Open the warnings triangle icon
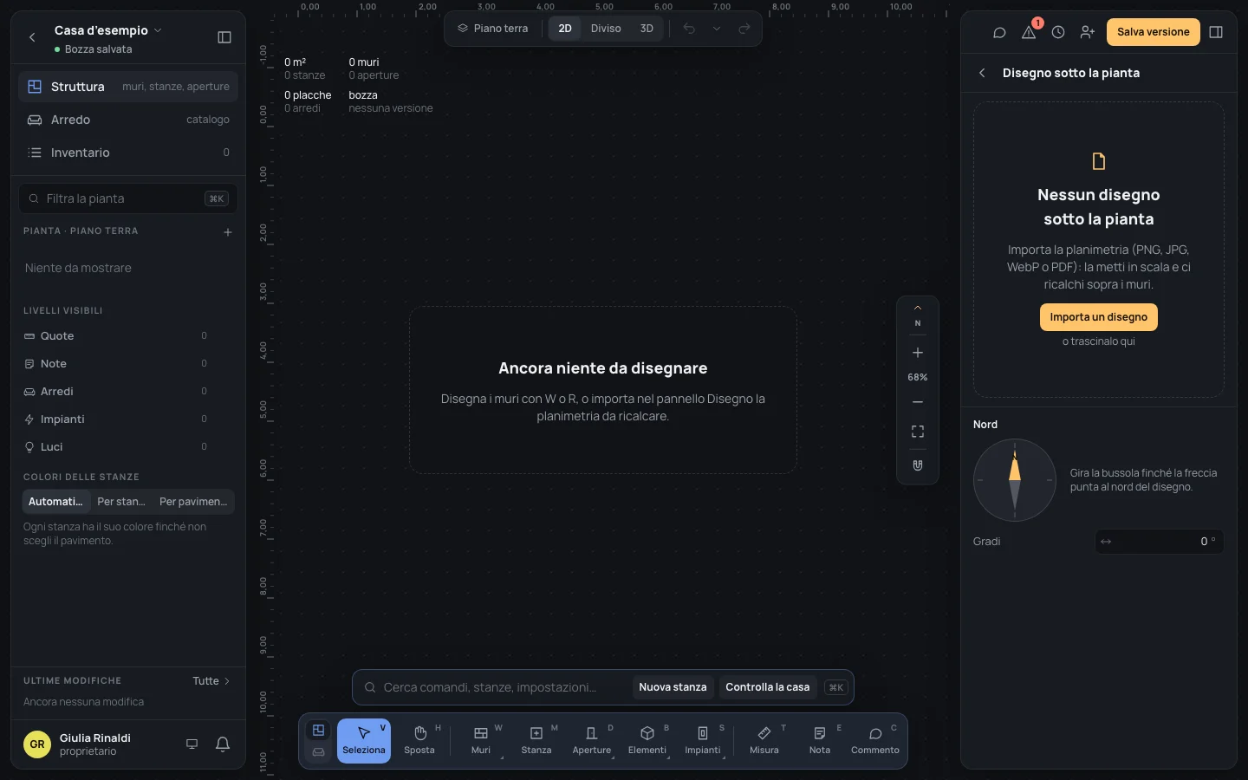This screenshot has height=780, width=1248. (x=1029, y=32)
